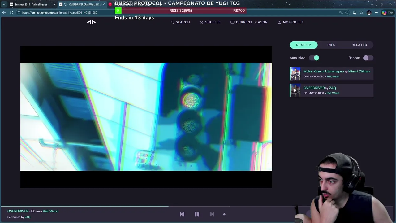The height and width of the screenshot is (223, 396).
Task: Open the browser profile avatar
Action: coord(369,13)
